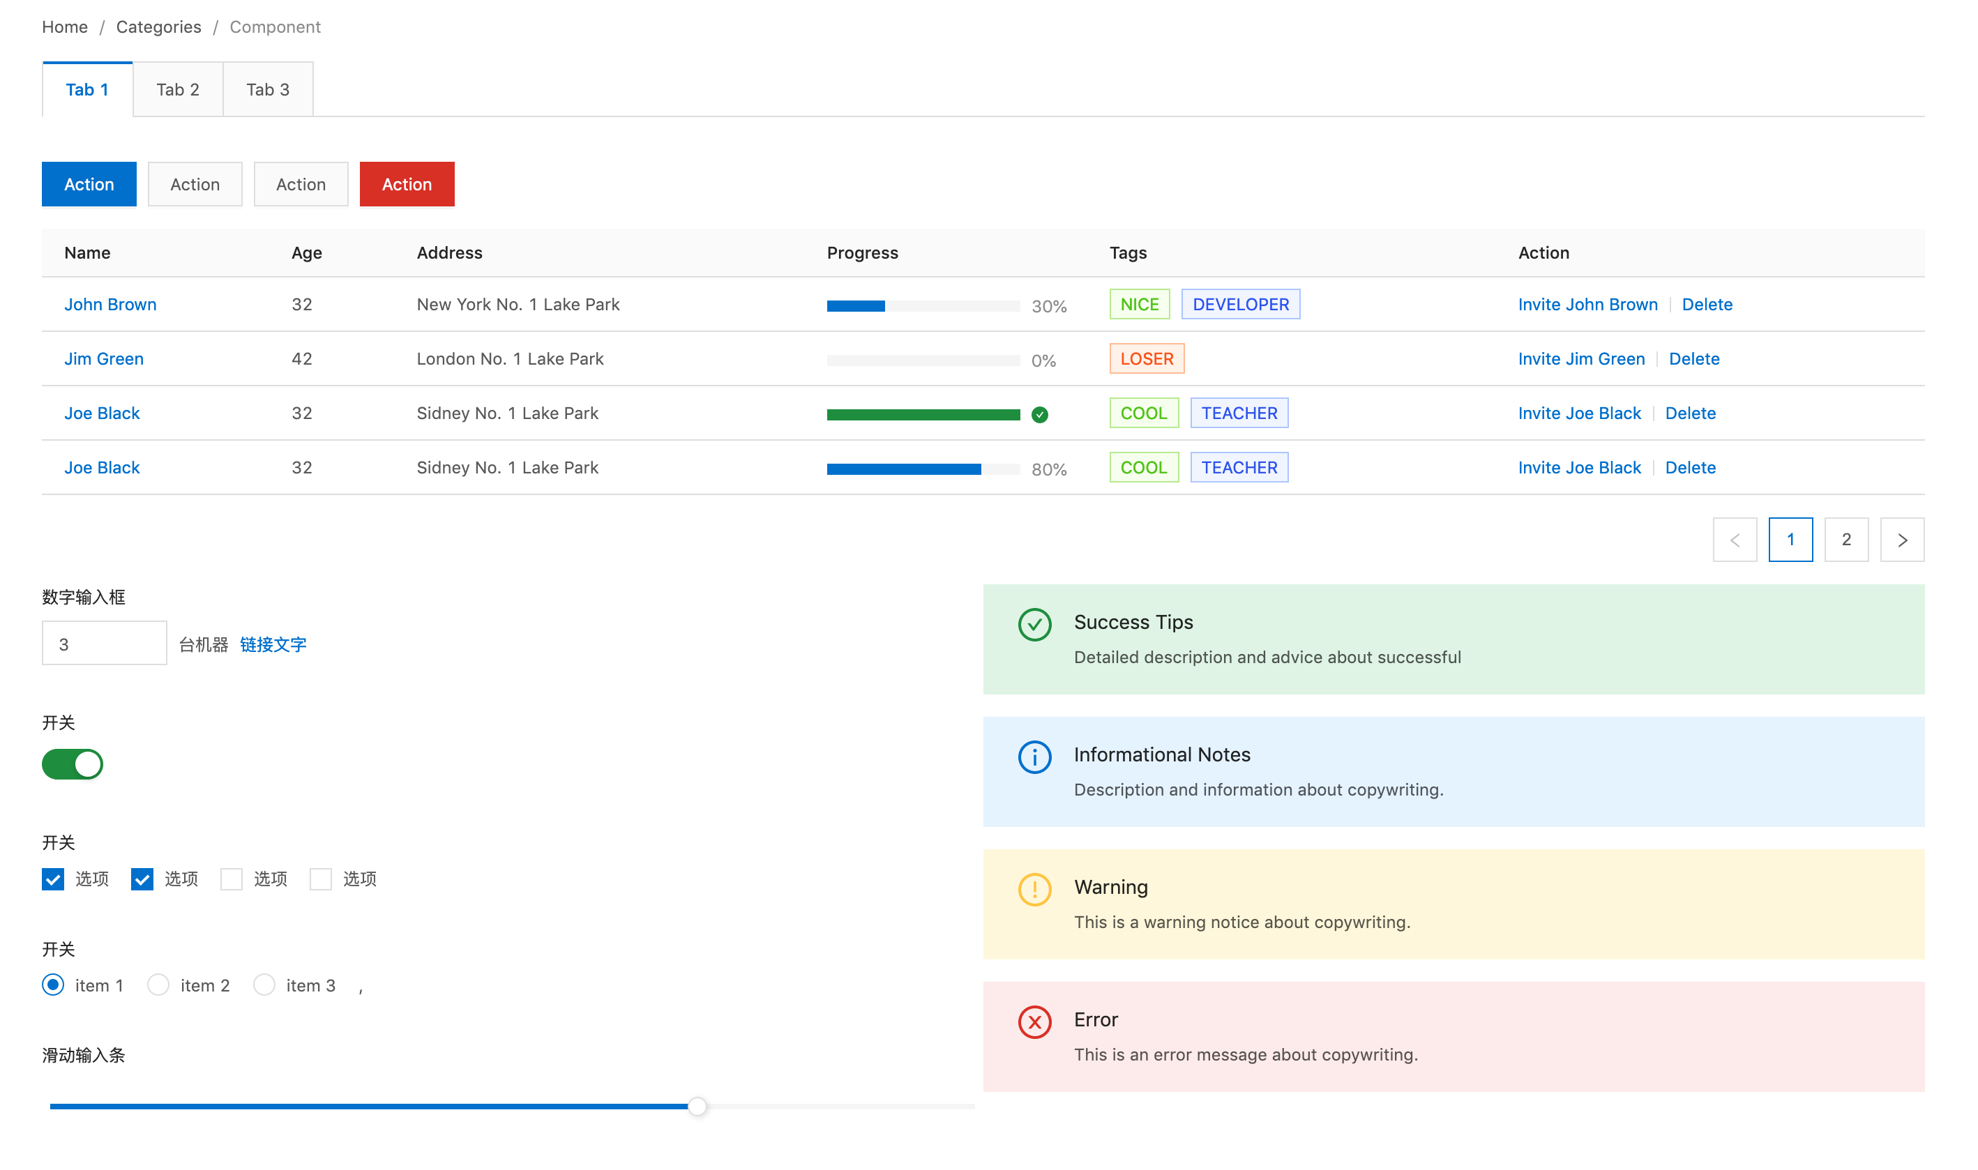Turn off the green switch toggle
The image size is (1978, 1170).
coord(73,764)
